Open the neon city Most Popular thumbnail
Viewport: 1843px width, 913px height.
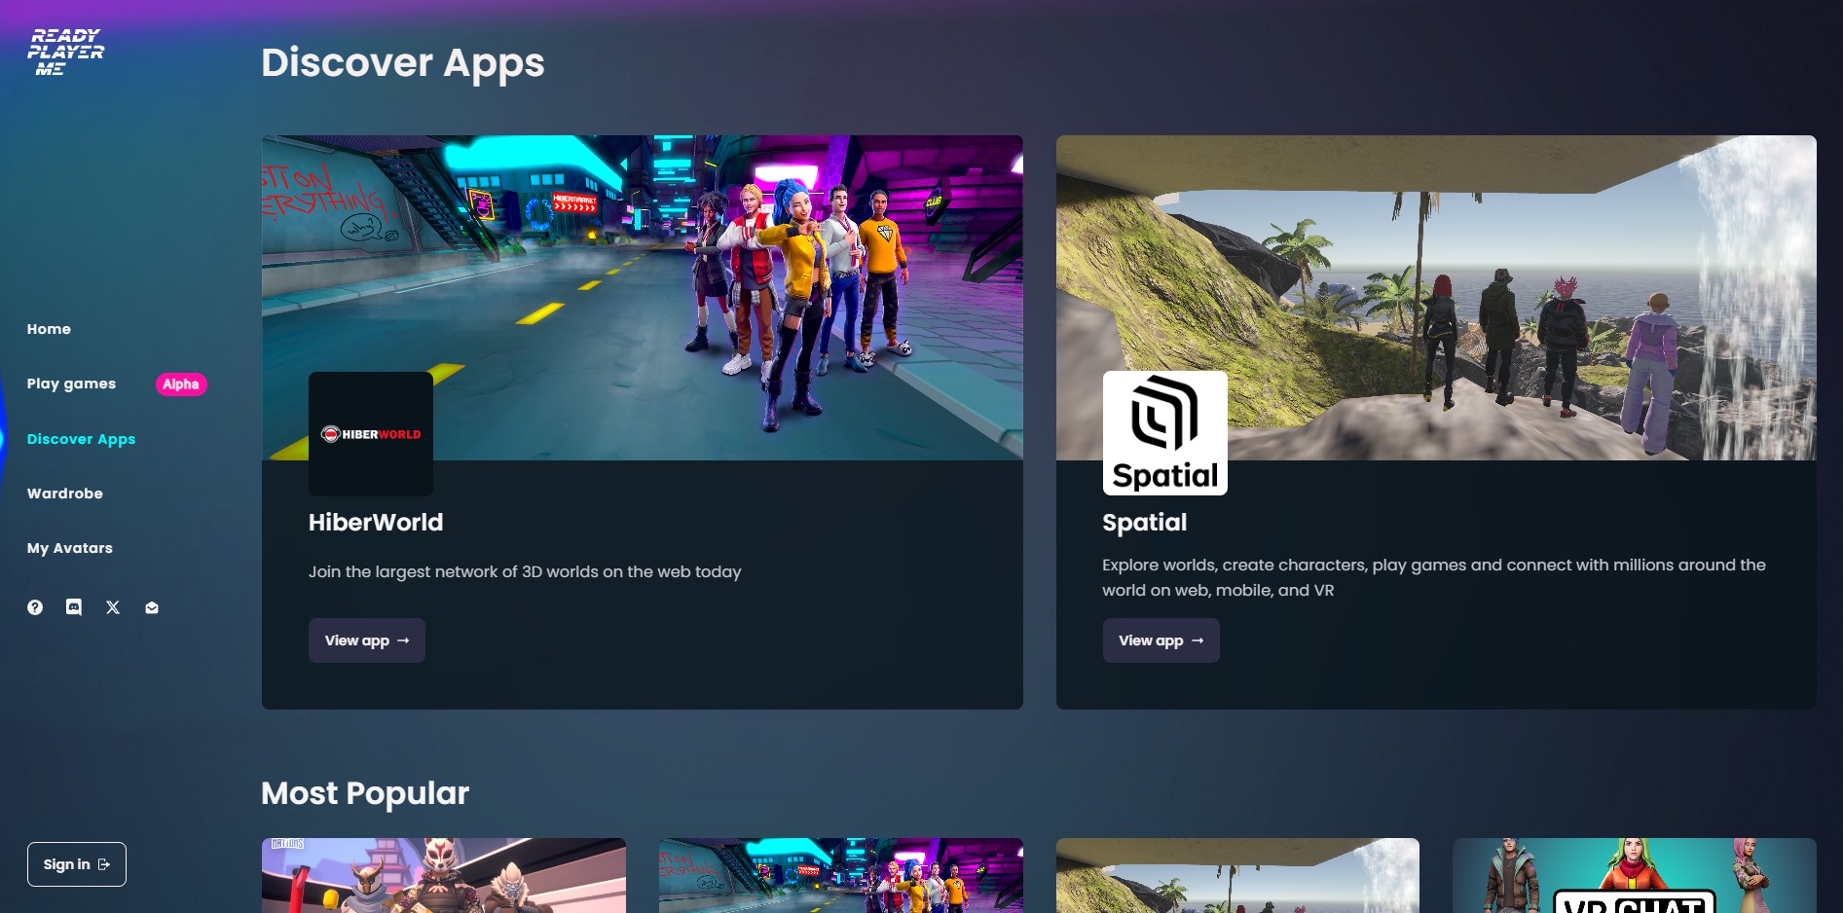(x=841, y=876)
